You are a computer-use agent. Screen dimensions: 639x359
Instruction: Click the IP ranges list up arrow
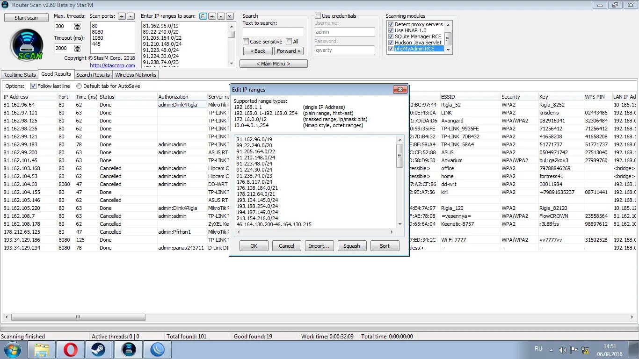pos(232,26)
